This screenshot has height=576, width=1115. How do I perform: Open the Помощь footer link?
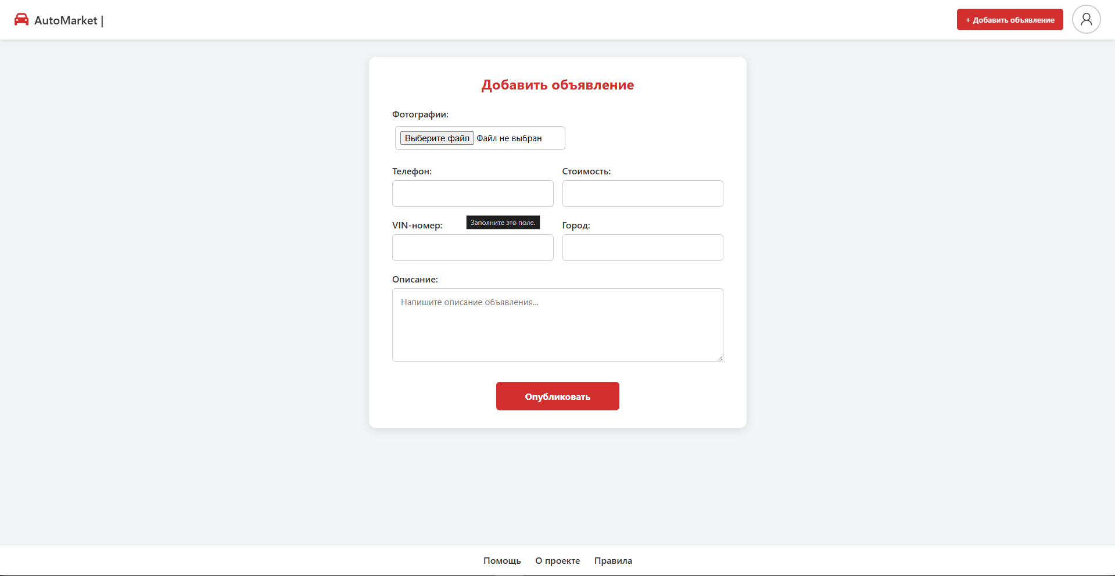point(502,561)
